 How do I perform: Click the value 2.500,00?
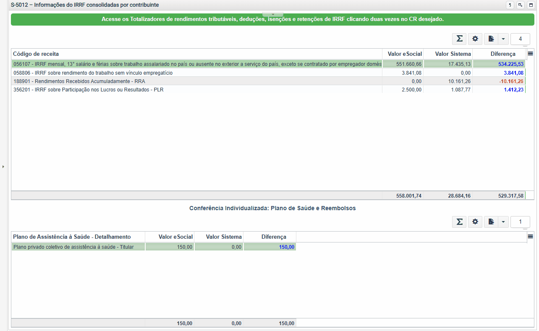tap(411, 89)
